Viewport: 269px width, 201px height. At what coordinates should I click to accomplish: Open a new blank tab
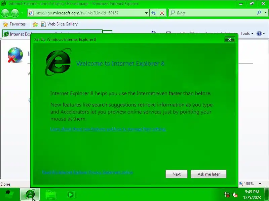click(x=107, y=32)
